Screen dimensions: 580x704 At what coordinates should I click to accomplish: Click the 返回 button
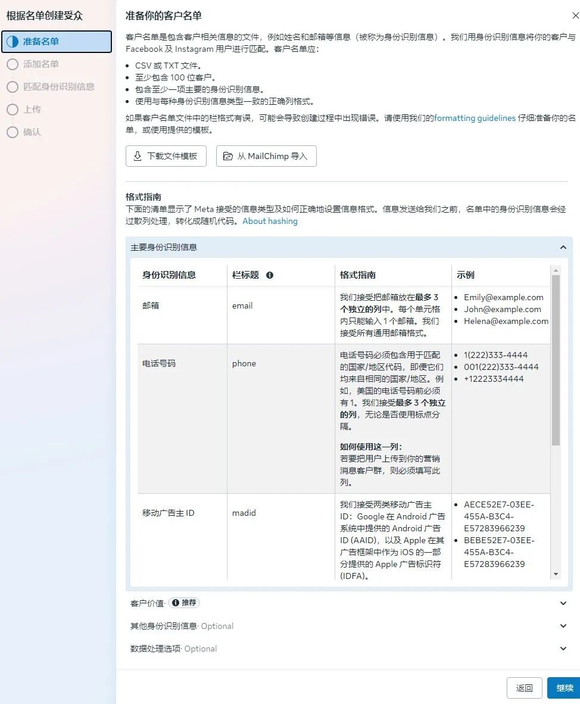(524, 688)
